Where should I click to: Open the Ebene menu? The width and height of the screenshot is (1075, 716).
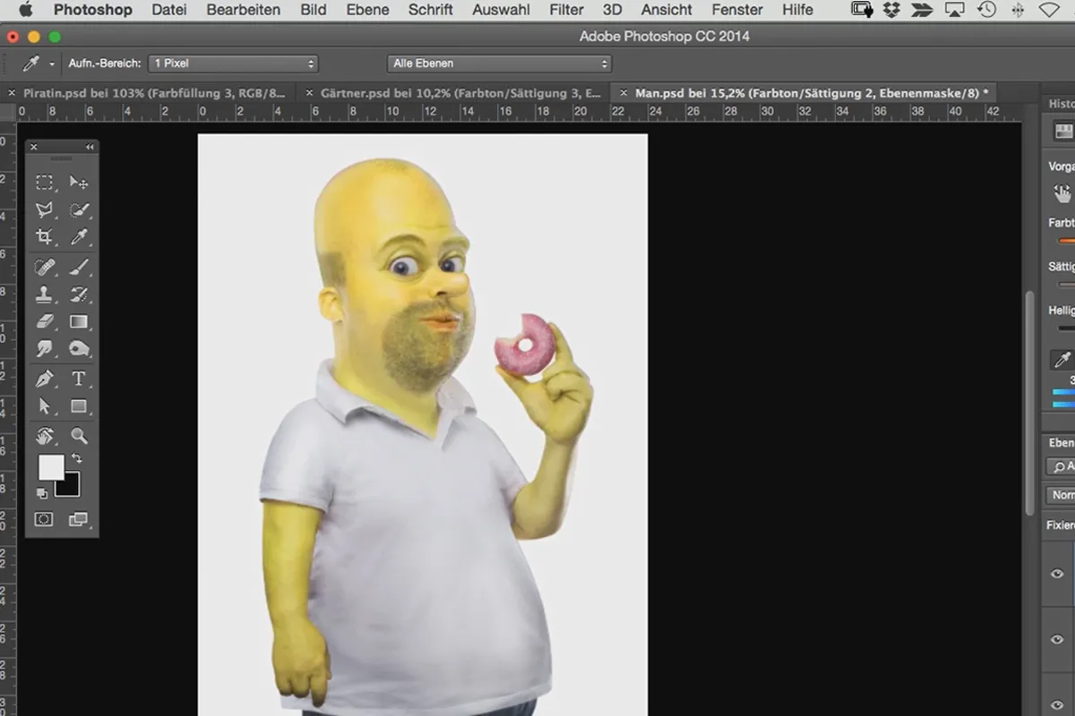point(367,10)
